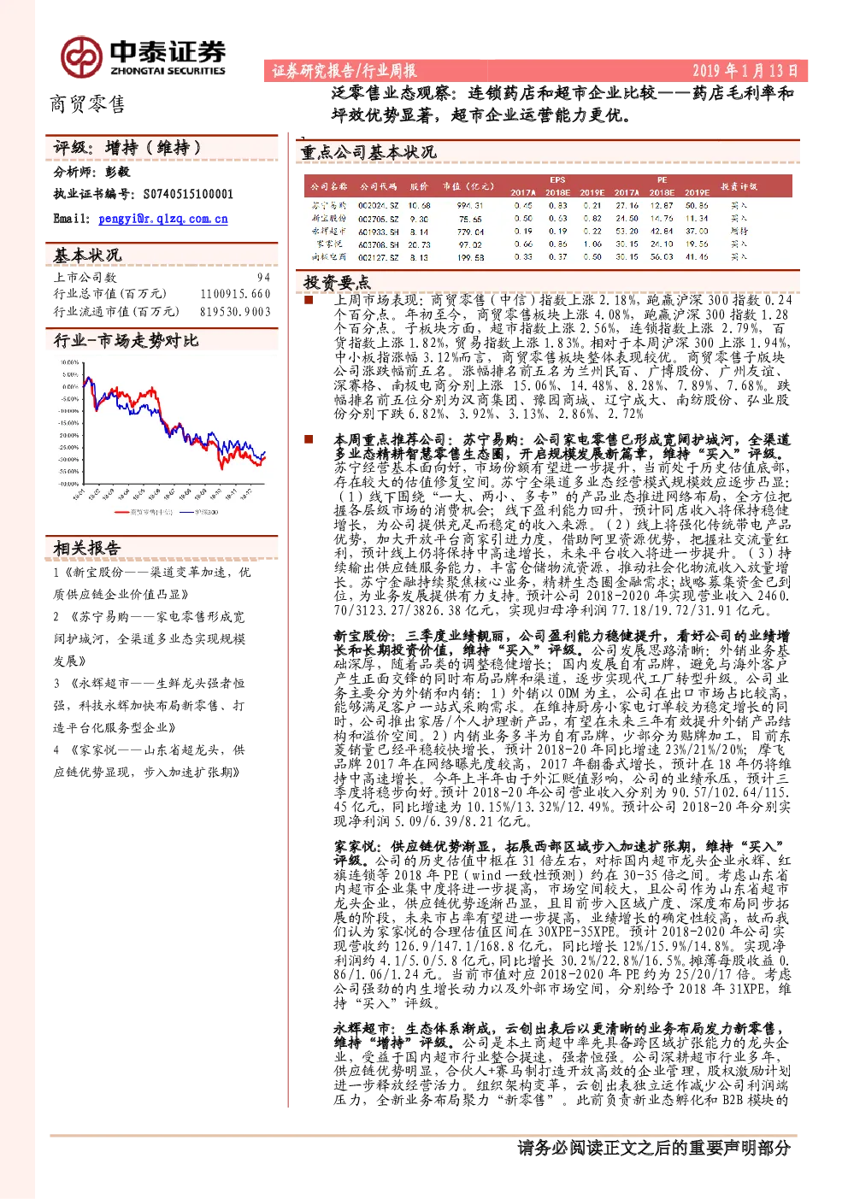This screenshot has height=1199, width=848.
Task: Select the analyst name line 分析师：彭毅
Action: pyautogui.click(x=91, y=172)
